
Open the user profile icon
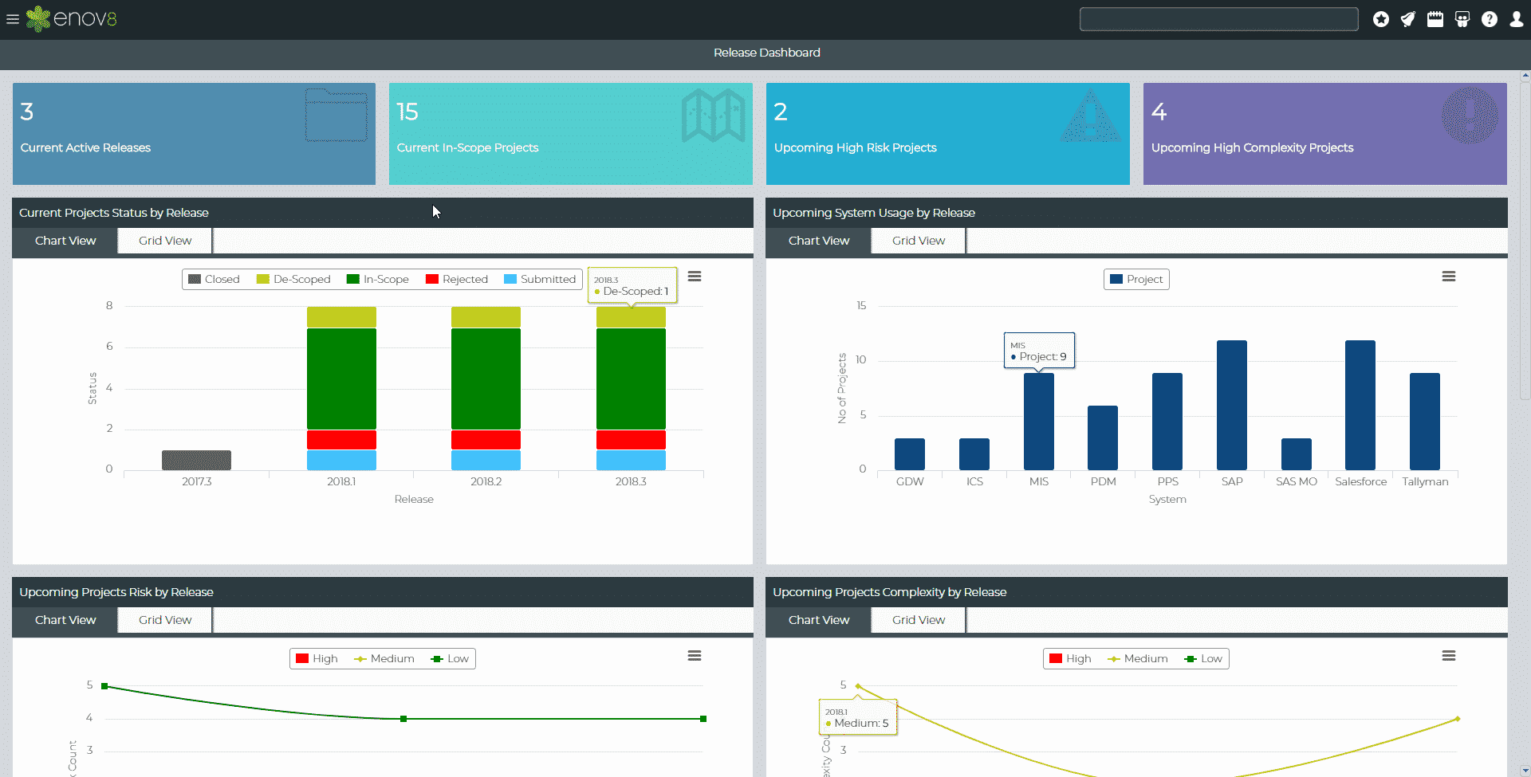(1516, 19)
